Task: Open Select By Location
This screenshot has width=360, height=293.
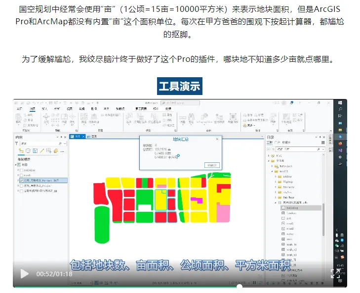Action: click(x=154, y=119)
